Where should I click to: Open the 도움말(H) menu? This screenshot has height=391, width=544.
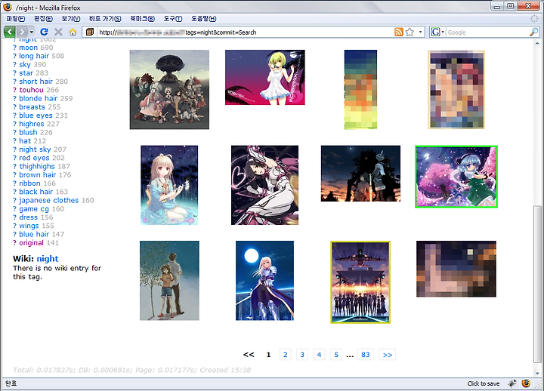(x=204, y=19)
